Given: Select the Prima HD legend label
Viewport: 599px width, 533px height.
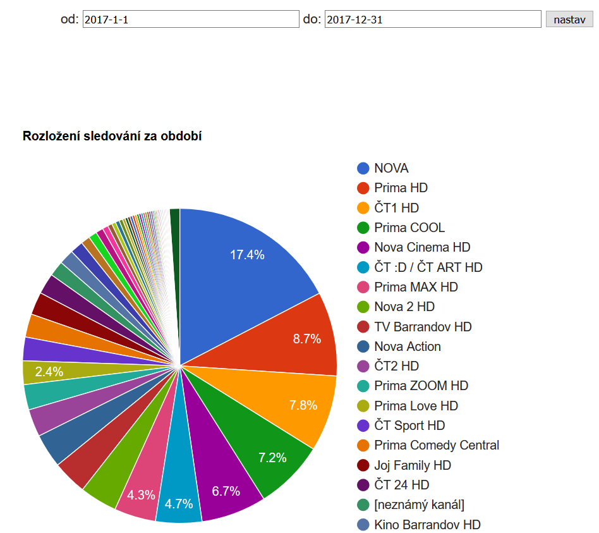Looking at the screenshot, I should [401, 188].
